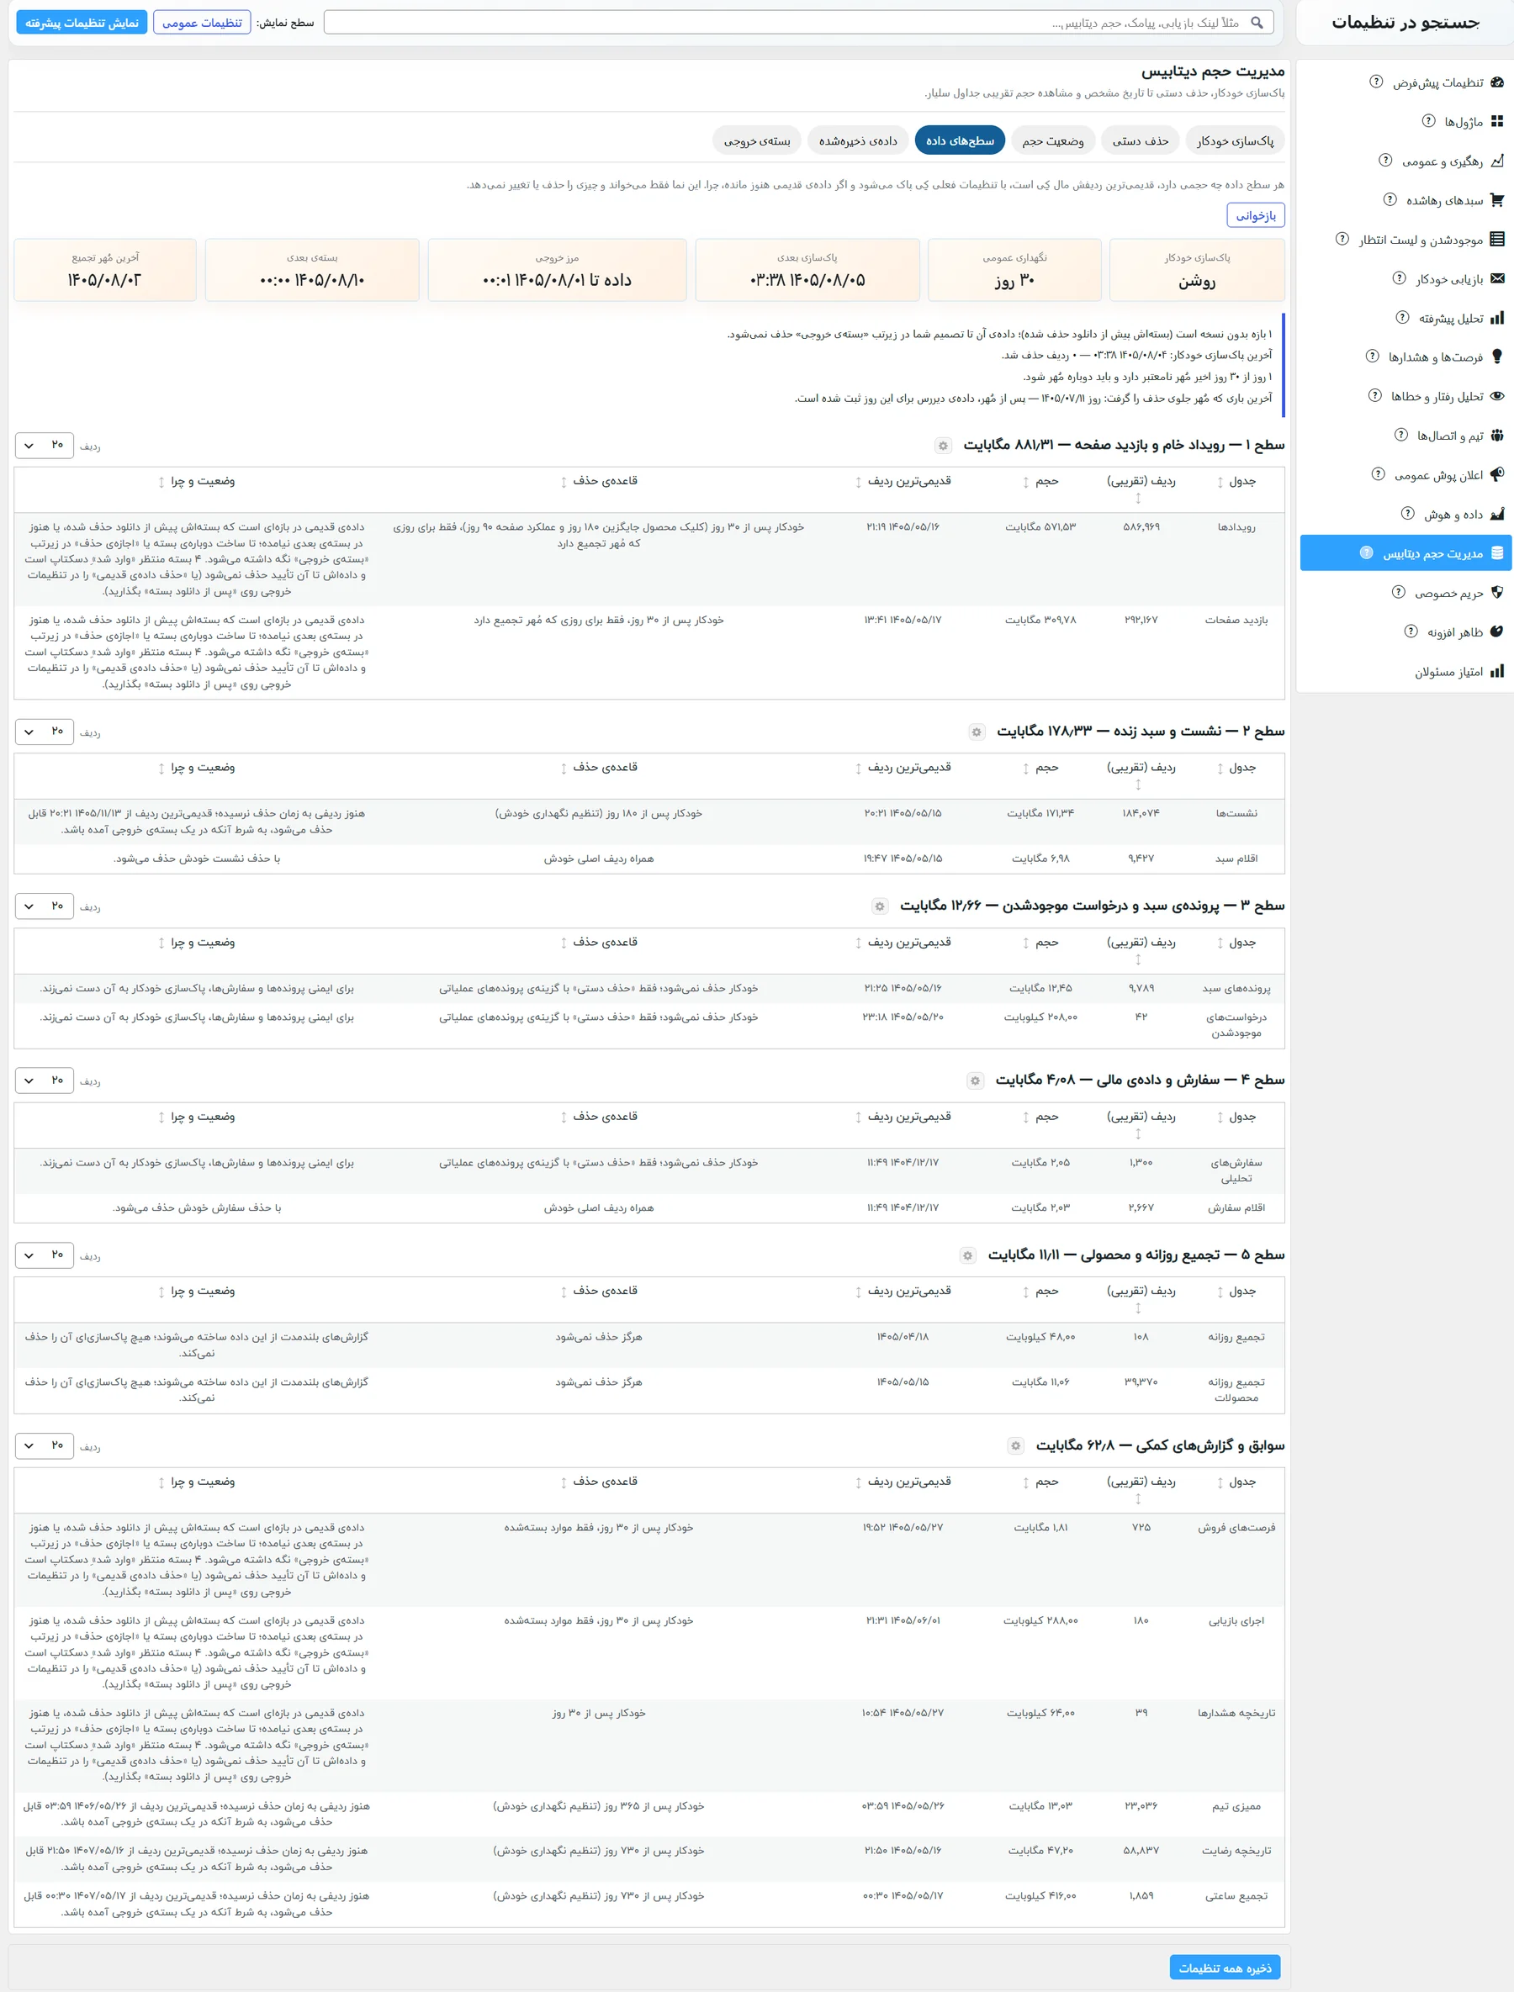The image size is (1514, 1992).
Task: Open rows-per-page dropdown for «سوابق و گزارش‌های کمکی»
Action: click(x=44, y=1446)
